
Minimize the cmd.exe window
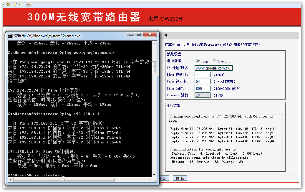coord(131,34)
